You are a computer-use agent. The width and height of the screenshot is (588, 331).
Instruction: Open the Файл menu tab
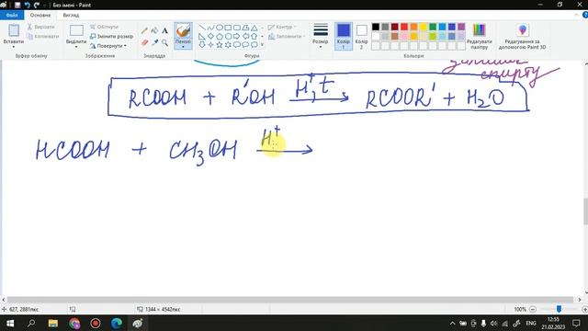[12, 15]
